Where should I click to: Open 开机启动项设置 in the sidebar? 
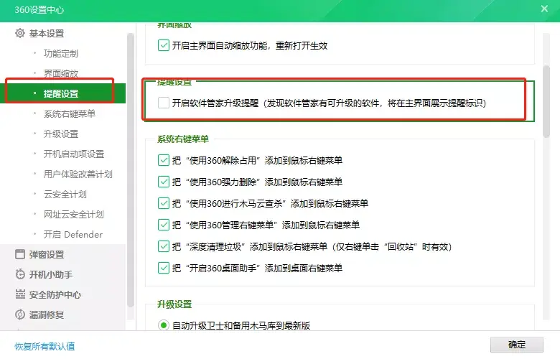pyautogui.click(x=73, y=154)
